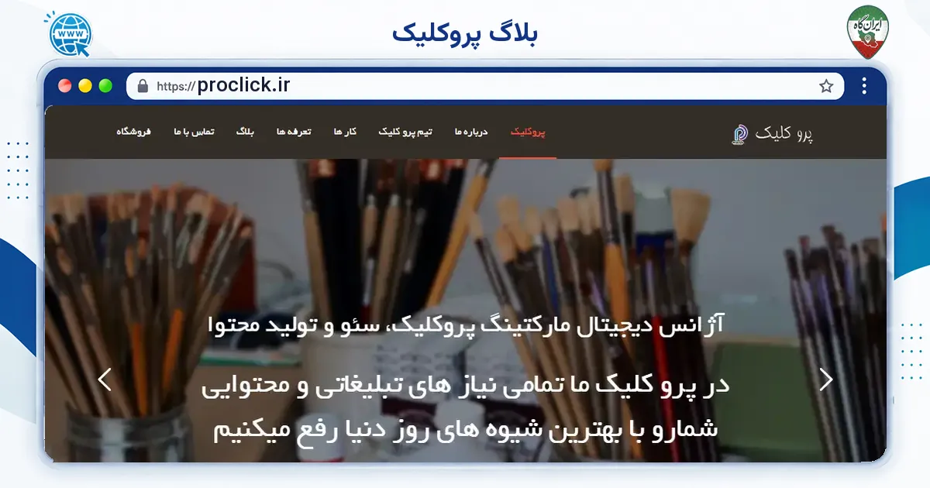Open the فروشگاه menu item
Image resolution: width=930 pixels, height=488 pixels.
tap(134, 132)
